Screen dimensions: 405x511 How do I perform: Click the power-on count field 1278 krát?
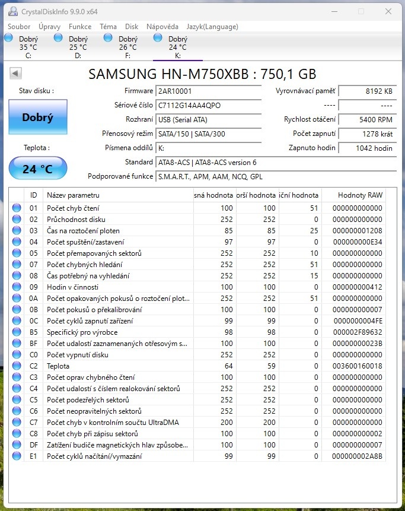pyautogui.click(x=368, y=134)
